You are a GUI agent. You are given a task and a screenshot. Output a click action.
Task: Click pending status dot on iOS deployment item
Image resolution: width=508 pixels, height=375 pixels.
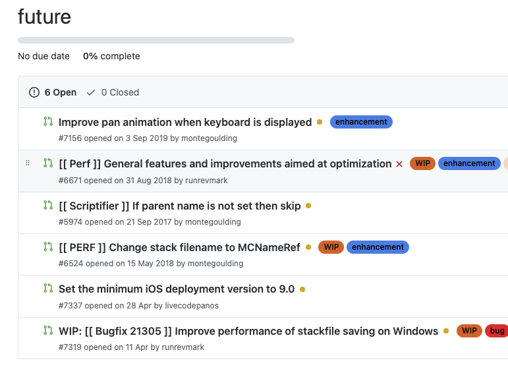tap(302, 289)
